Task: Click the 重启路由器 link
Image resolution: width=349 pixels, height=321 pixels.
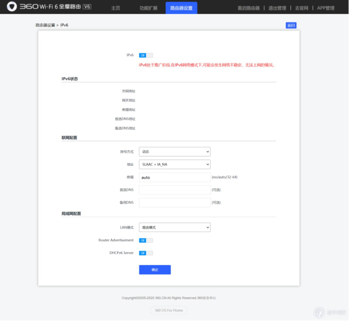Action: pos(249,8)
